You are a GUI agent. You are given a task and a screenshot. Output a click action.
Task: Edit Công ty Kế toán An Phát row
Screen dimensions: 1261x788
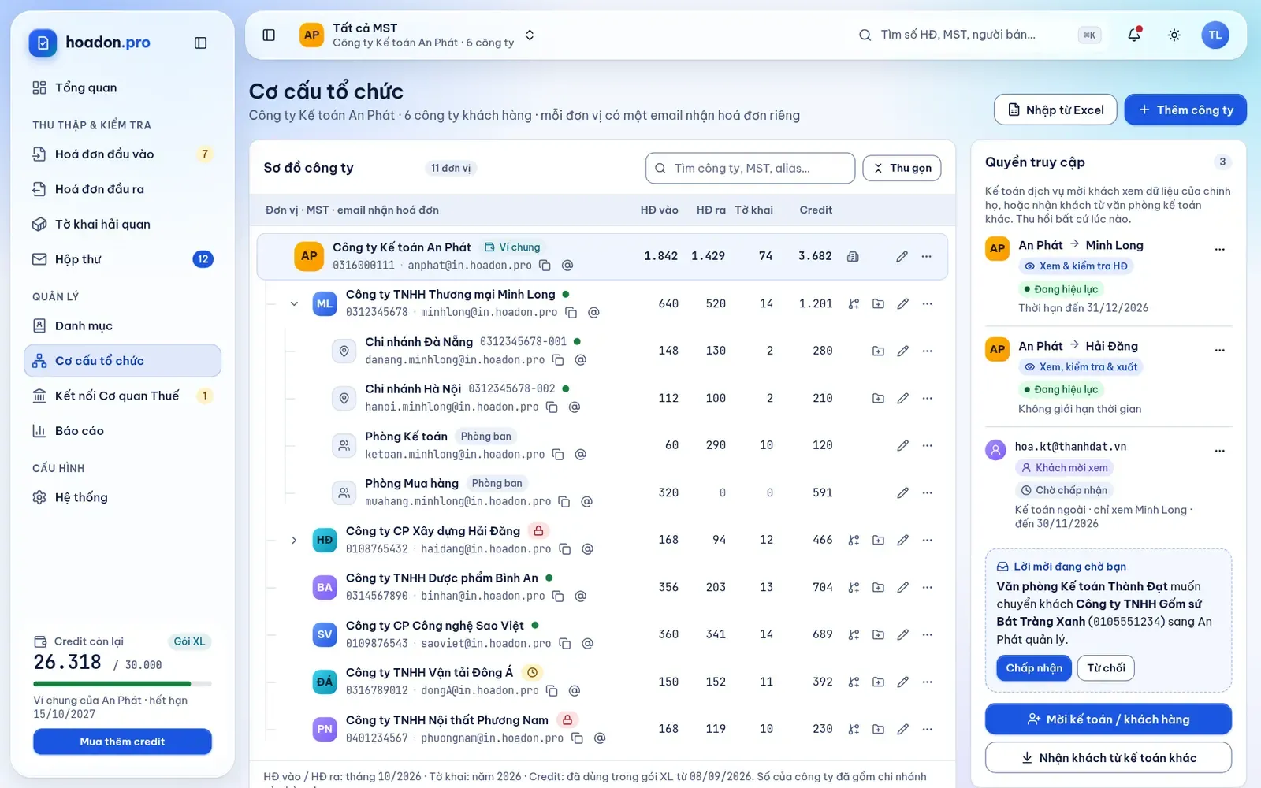click(902, 256)
